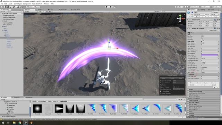Toggle the Looping checkbox
This screenshot has width=222, height=125.
tap(202, 38)
